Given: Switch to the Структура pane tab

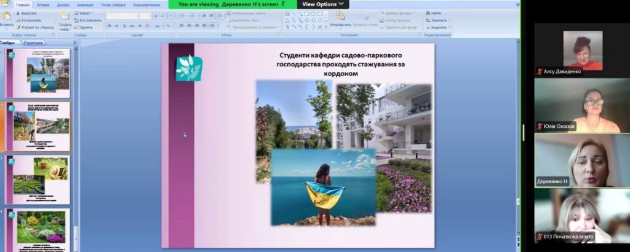Looking at the screenshot, I should coord(33,43).
